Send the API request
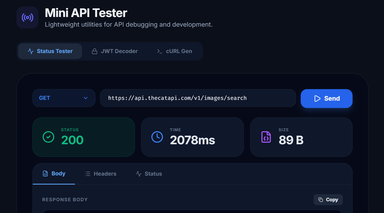 click(327, 99)
